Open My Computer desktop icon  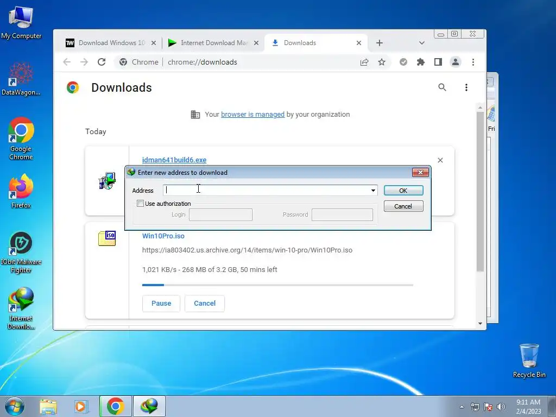[21, 22]
